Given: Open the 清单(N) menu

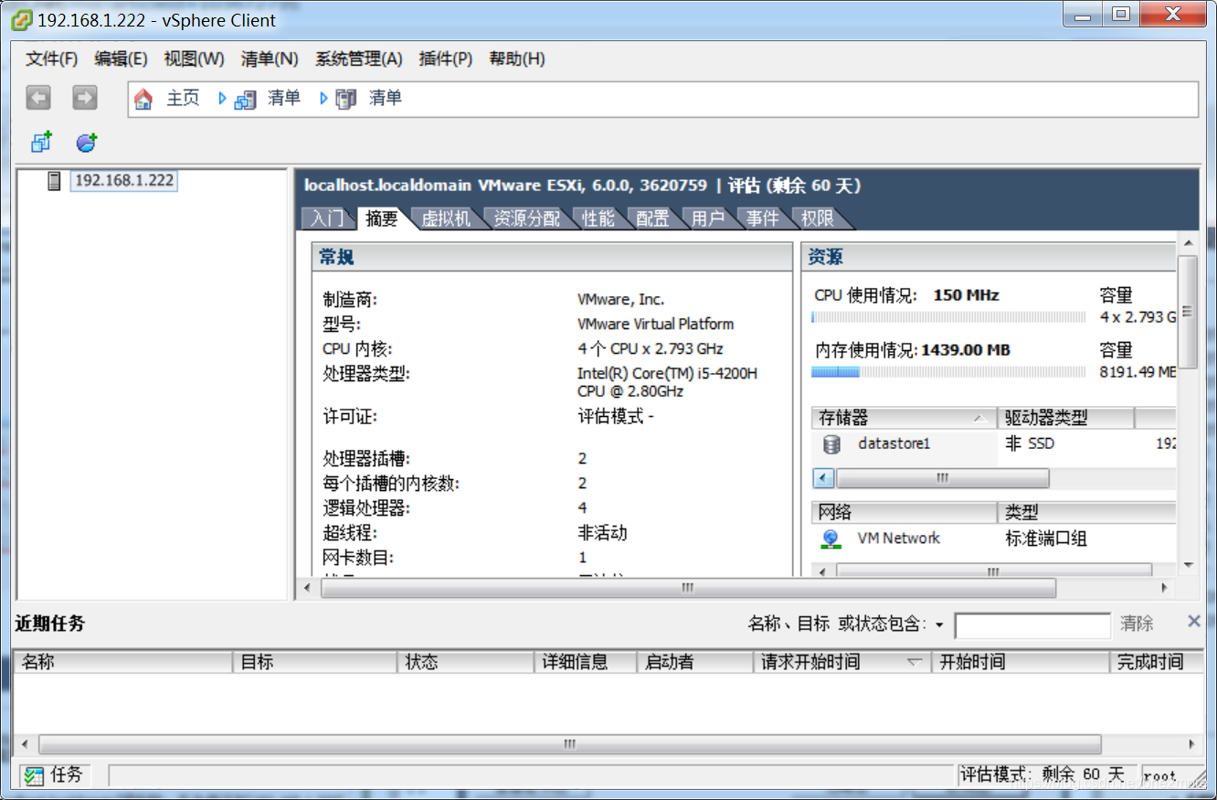Looking at the screenshot, I should point(270,59).
